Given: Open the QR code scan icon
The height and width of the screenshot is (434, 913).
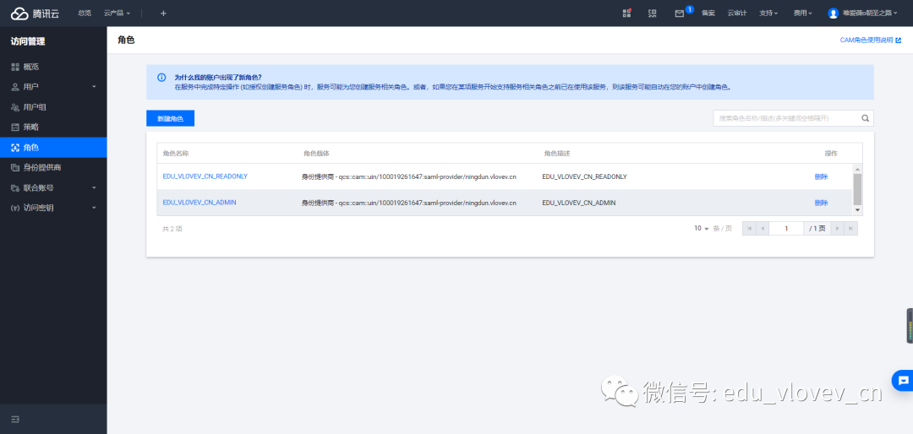Looking at the screenshot, I should [652, 14].
